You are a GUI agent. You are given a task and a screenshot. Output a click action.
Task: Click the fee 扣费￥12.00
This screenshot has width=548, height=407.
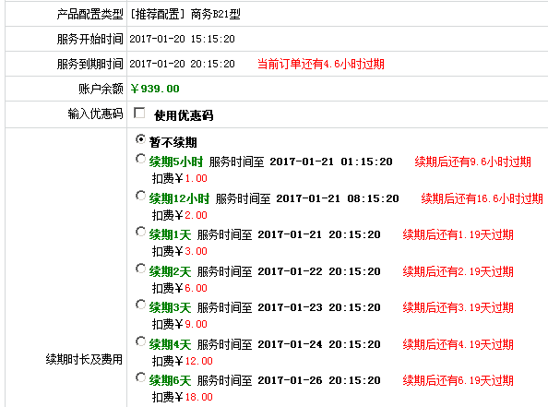tap(183, 361)
